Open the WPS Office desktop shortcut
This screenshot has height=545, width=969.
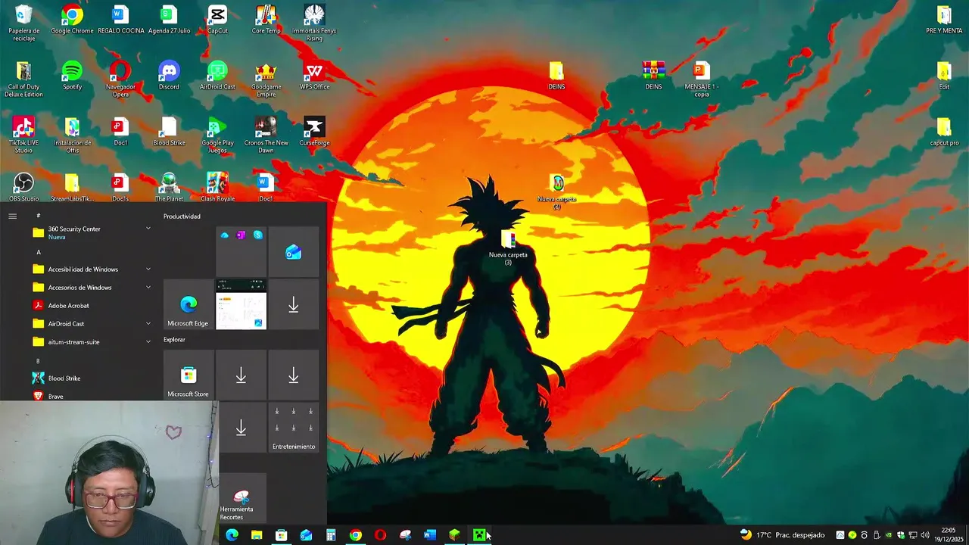pyautogui.click(x=314, y=76)
